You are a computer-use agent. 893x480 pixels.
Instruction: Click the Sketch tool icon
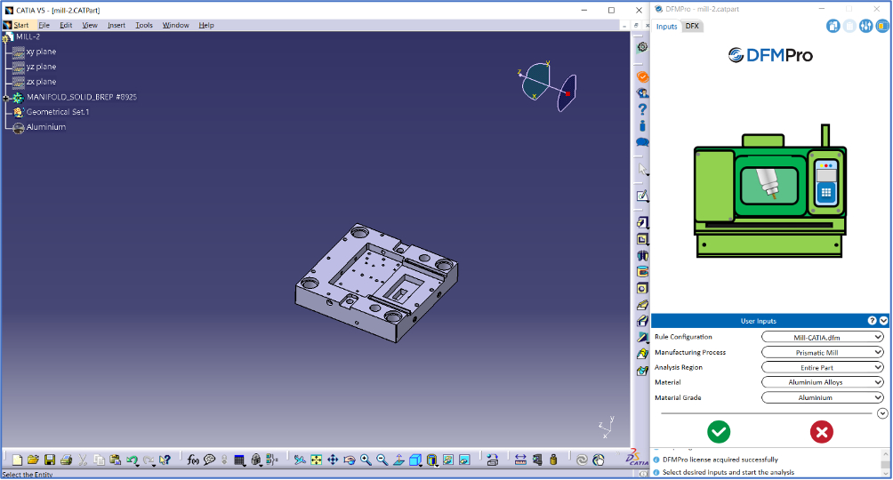coord(642,196)
